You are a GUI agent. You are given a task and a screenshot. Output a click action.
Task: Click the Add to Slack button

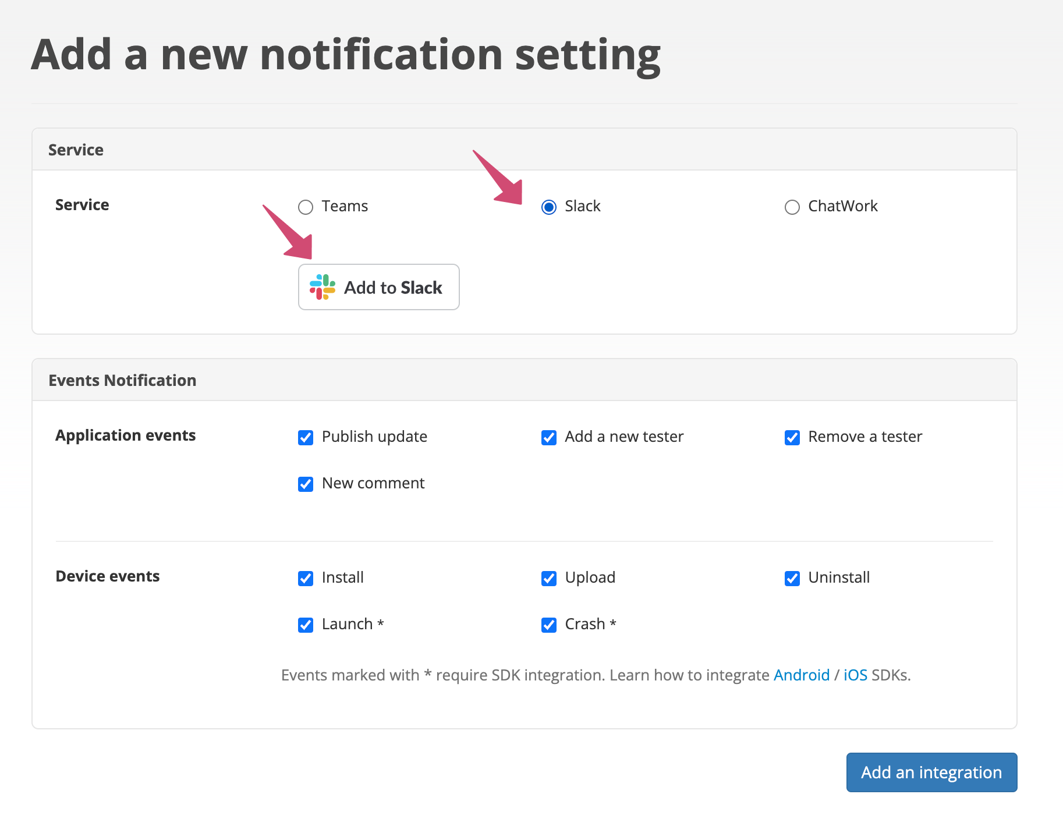tap(378, 286)
